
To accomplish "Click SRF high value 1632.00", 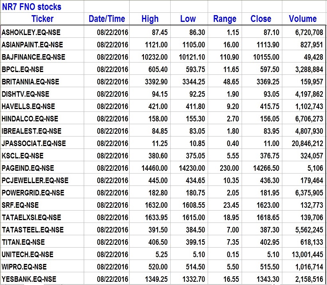I will [x=155, y=205].
